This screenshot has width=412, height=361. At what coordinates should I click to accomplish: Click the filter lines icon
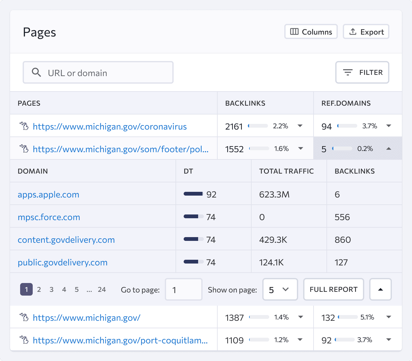(348, 72)
